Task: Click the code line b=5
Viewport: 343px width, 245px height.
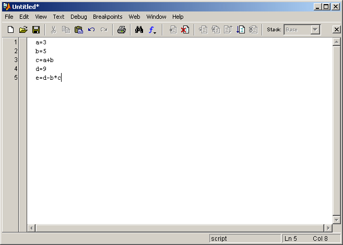Action: (x=41, y=51)
